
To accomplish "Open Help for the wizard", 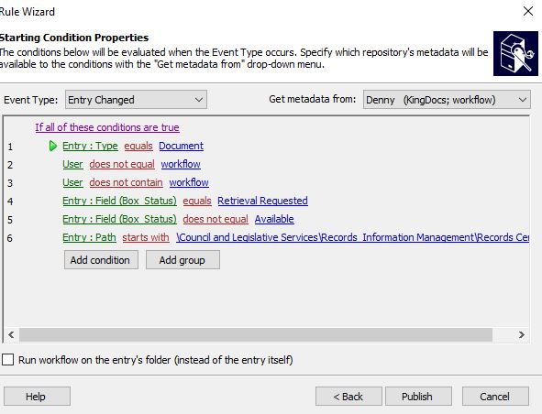I will pyautogui.click(x=37, y=396).
